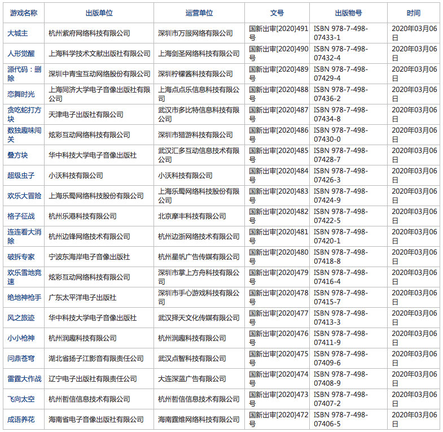Click the 运营单位 column header
Screen dimensions: 443x432
tap(199, 13)
